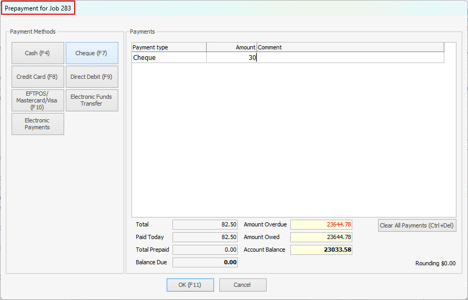Cancel the prepayment dialog
468x300 pixels.
click(242, 285)
